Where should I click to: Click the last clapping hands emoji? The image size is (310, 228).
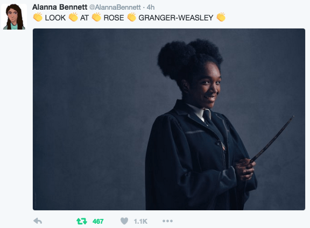[221, 17]
